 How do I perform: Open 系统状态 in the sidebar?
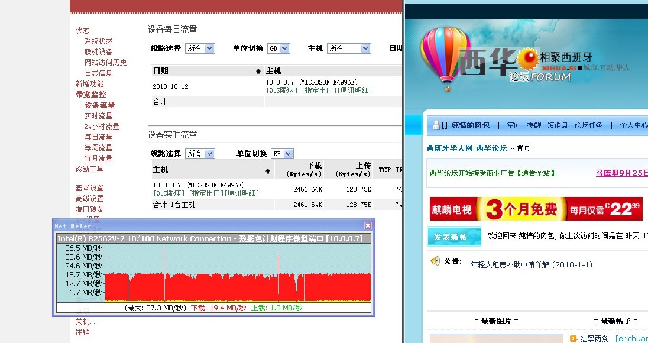coord(98,41)
